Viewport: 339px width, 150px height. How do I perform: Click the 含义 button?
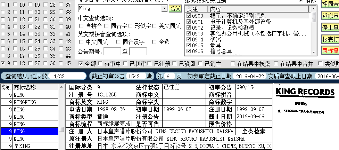click(x=175, y=8)
